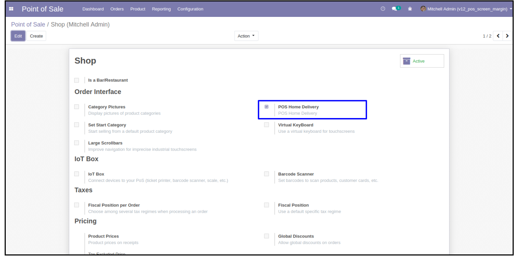Expand the Action dropdown
Screen dimensions: 518x258
coord(246,36)
